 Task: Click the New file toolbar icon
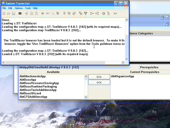4,13
